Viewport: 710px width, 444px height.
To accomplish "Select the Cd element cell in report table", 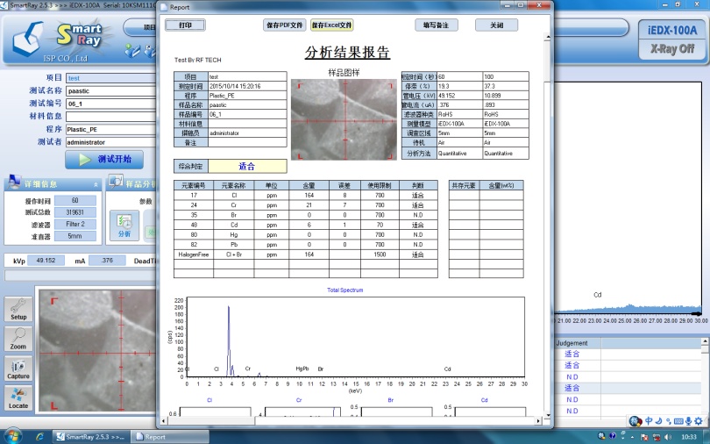I will pos(234,225).
